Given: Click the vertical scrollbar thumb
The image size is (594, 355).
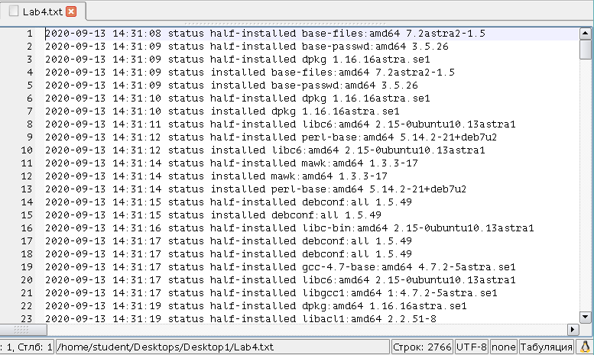Looking at the screenshot, I should pyautogui.click(x=586, y=50).
